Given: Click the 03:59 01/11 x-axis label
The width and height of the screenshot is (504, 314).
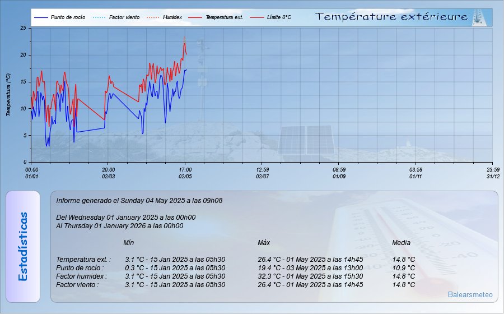Looking at the screenshot, I should click(416, 173).
